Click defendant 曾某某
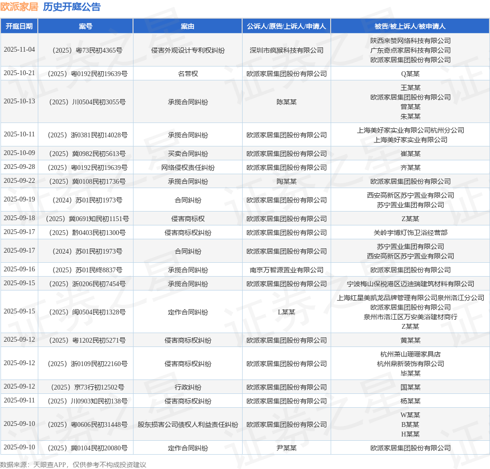The image size is (490, 469). tap(410, 107)
